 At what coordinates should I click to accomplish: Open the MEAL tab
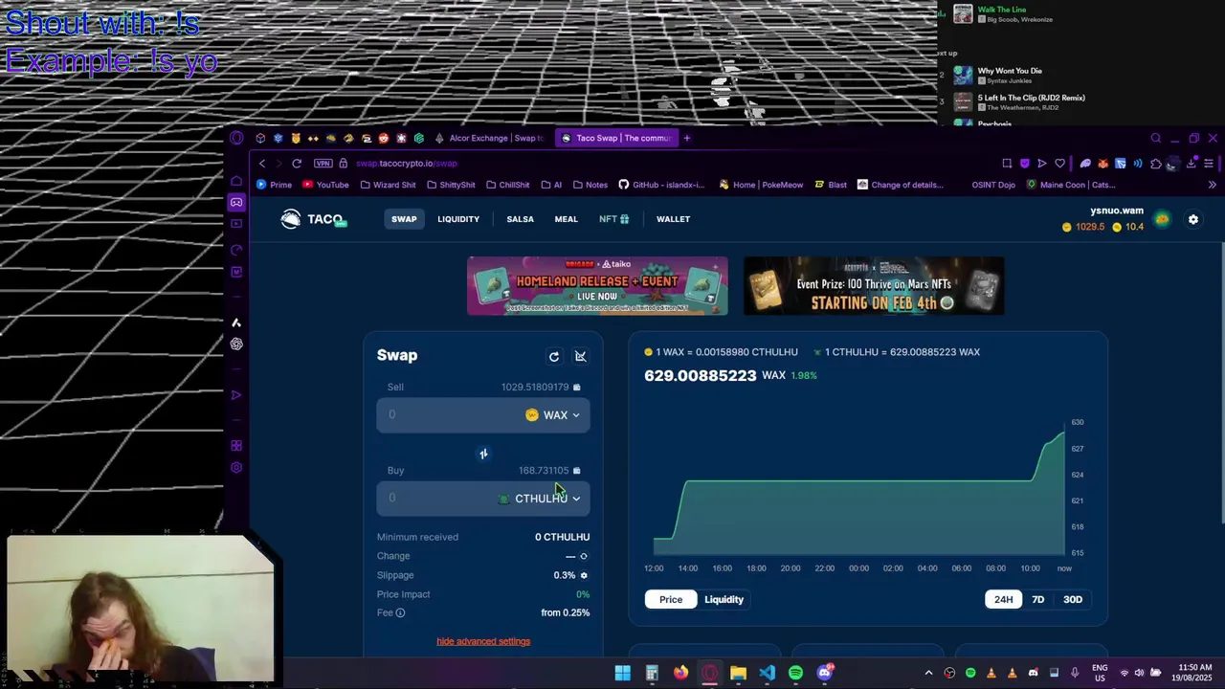tap(566, 219)
